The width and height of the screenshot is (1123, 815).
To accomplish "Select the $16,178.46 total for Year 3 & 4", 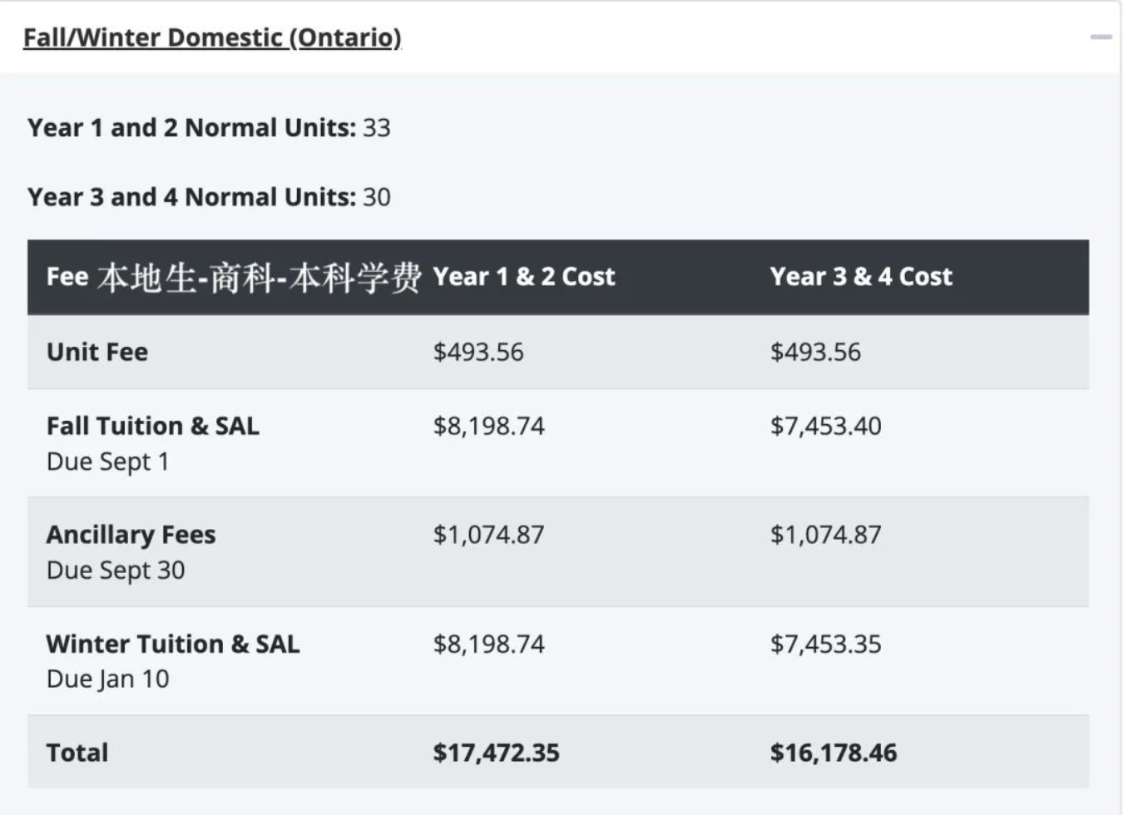I will tap(833, 753).
